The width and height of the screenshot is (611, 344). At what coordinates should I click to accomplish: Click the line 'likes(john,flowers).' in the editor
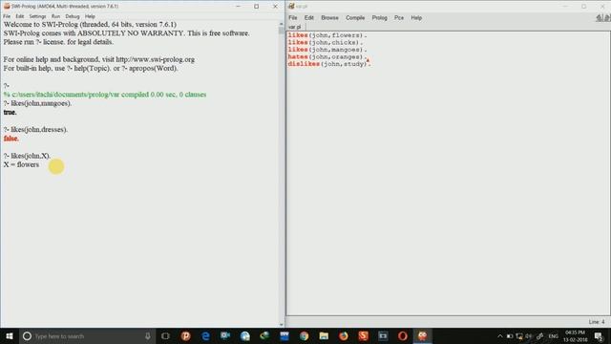327,35
